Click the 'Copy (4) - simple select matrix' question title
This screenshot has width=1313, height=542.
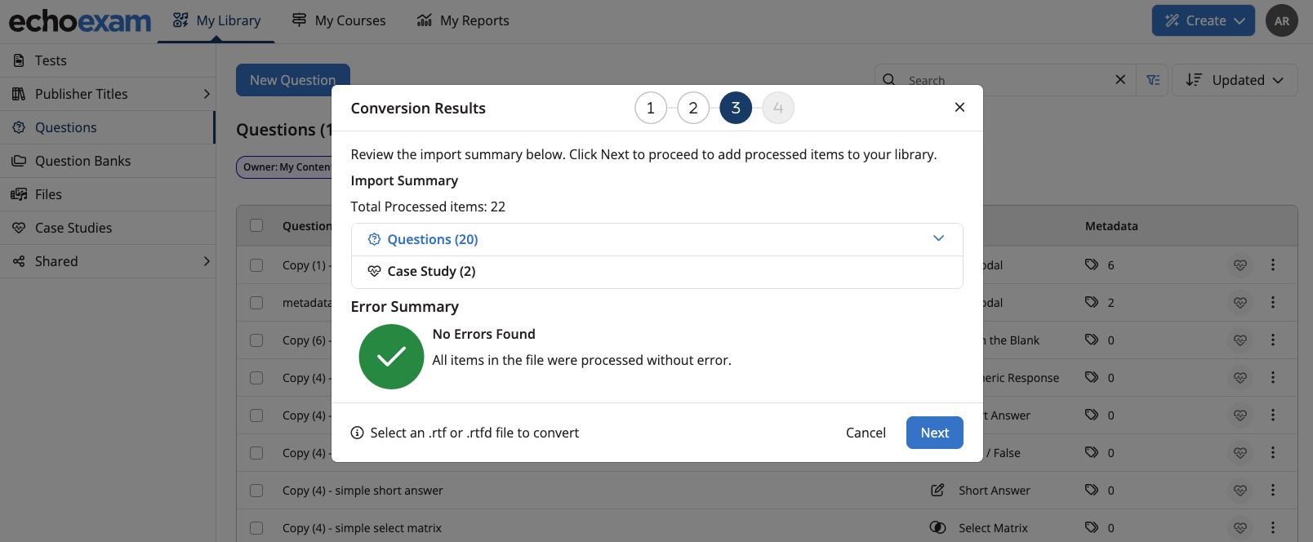point(362,528)
